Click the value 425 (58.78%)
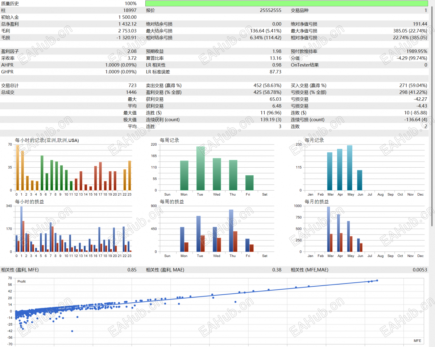This screenshot has height=347, width=435. [x=268, y=93]
